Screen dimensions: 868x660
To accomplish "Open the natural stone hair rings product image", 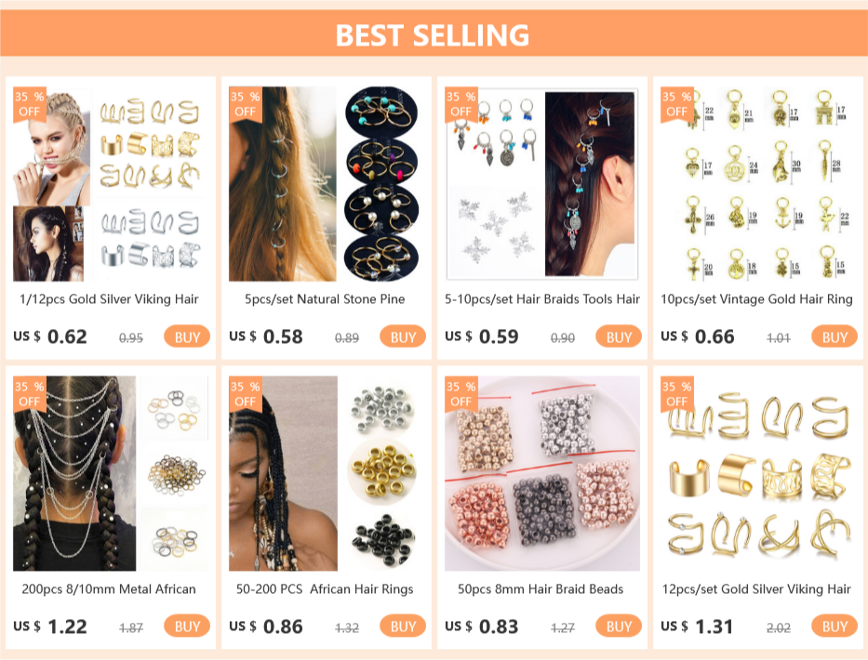I will 326,184.
